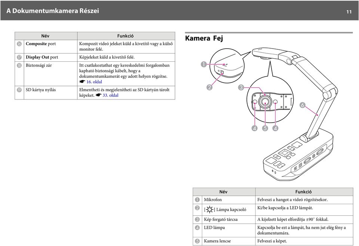Open the '16. oldal' page link

[94, 82]
